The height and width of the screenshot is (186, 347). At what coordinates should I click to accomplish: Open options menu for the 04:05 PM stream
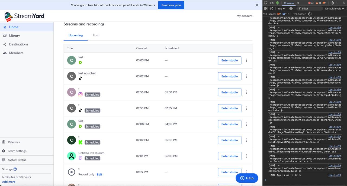247,124
